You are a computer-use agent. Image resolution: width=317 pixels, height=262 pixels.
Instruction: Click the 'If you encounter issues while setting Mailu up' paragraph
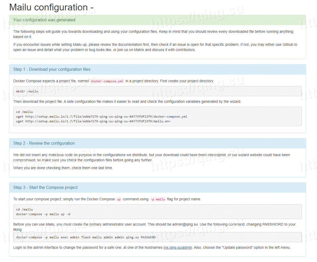pos(155,47)
